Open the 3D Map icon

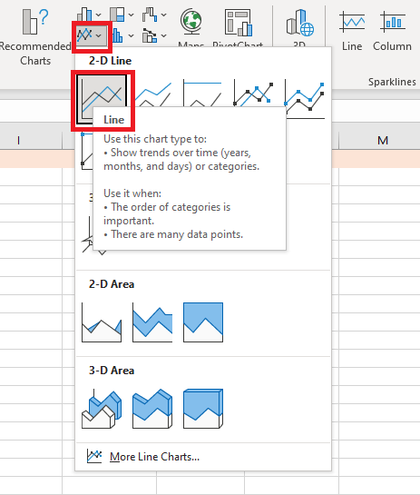coord(300,23)
